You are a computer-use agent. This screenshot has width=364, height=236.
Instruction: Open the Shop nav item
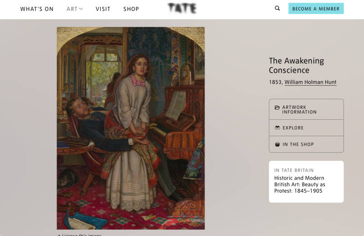[131, 9]
